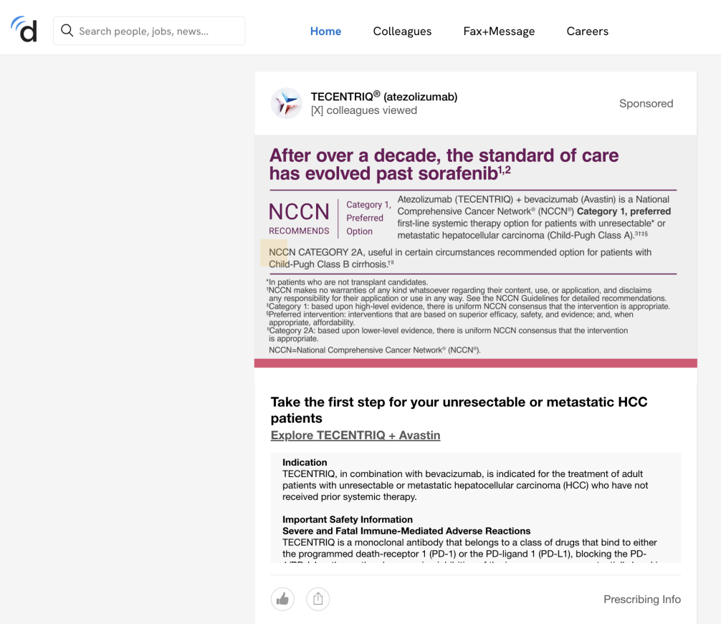Click the '[X] colleagues viewed' text
721x639 pixels.
click(x=363, y=110)
